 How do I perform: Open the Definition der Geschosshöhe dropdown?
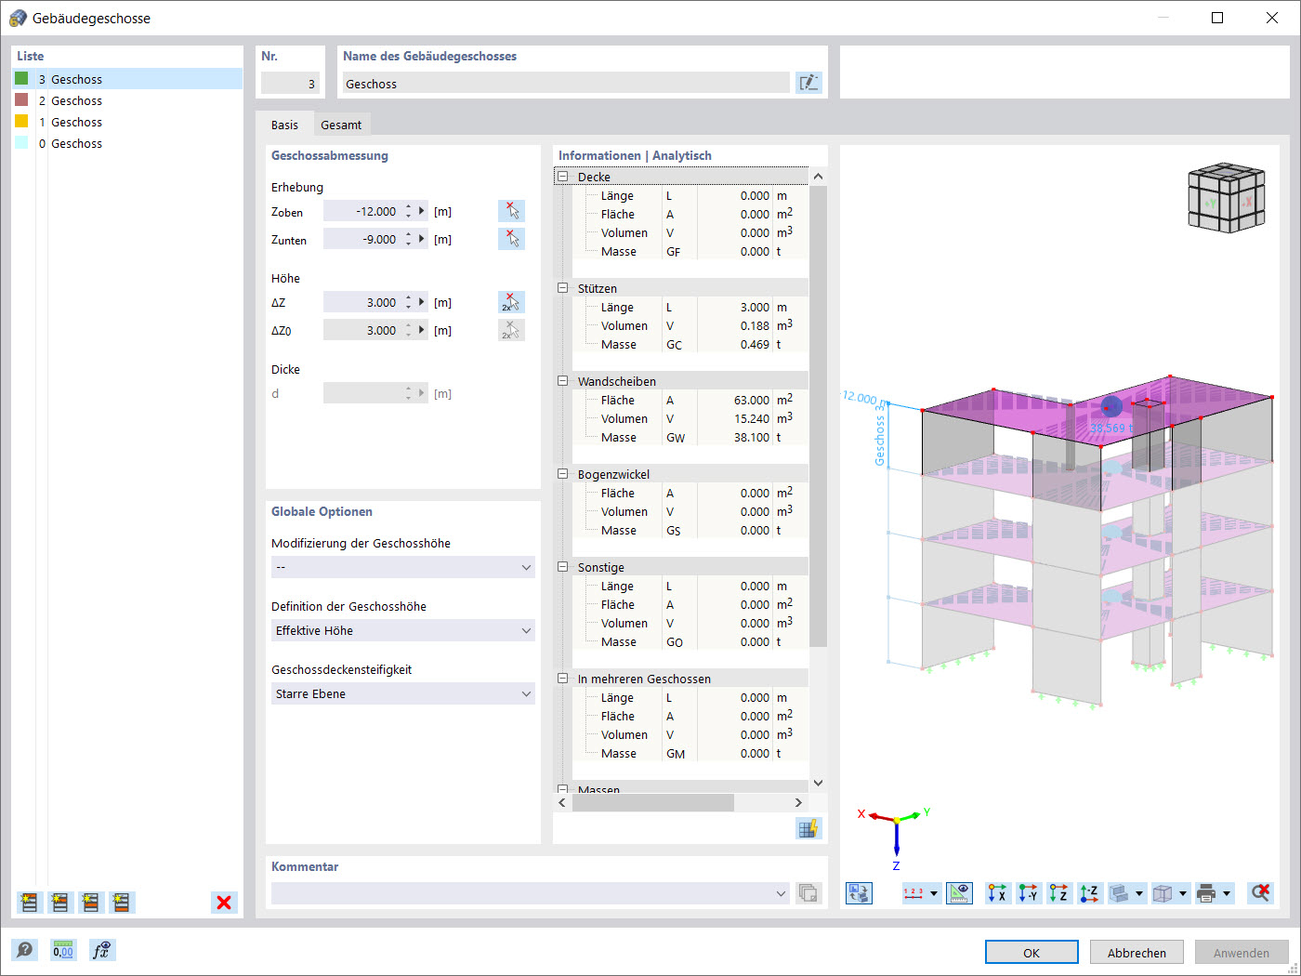[403, 630]
